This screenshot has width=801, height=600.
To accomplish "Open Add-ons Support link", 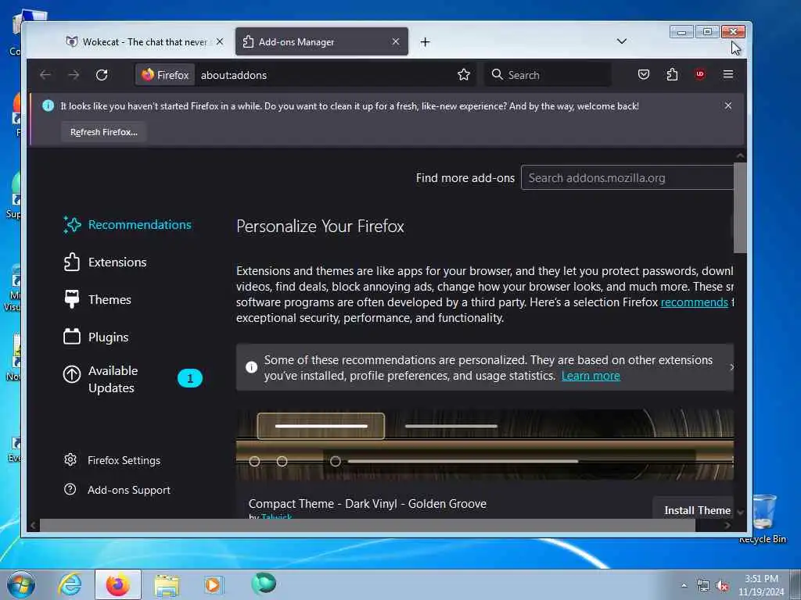I will click(x=117, y=490).
